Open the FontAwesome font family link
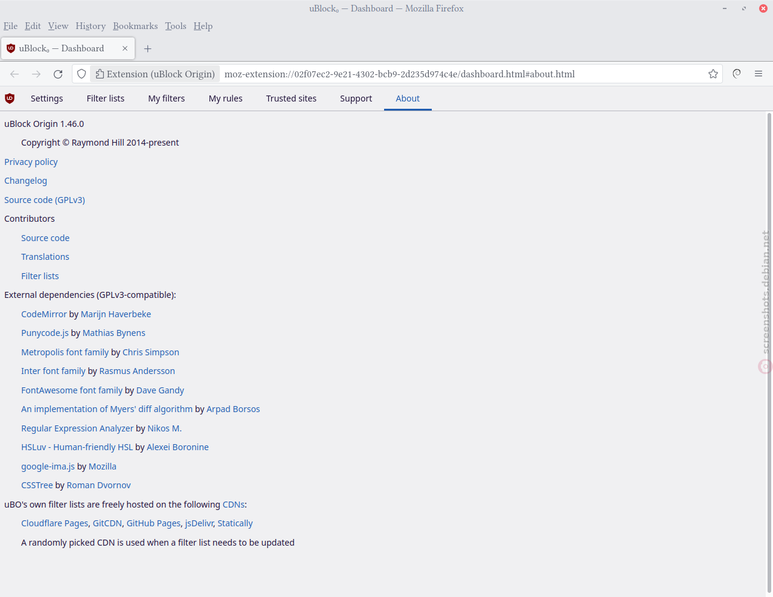Screen dimensions: 773x597 (72, 390)
